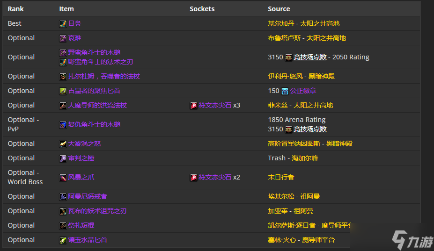
Task: Open the 末日行者 source link
Action: click(281, 177)
